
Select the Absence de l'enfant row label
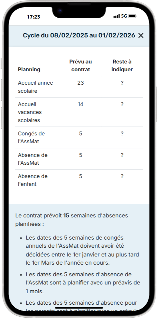33,180
